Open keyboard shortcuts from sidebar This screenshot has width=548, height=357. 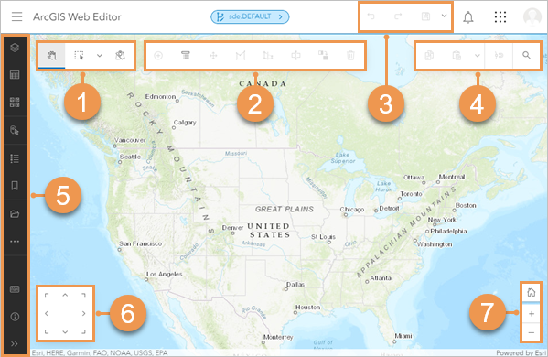(15, 289)
